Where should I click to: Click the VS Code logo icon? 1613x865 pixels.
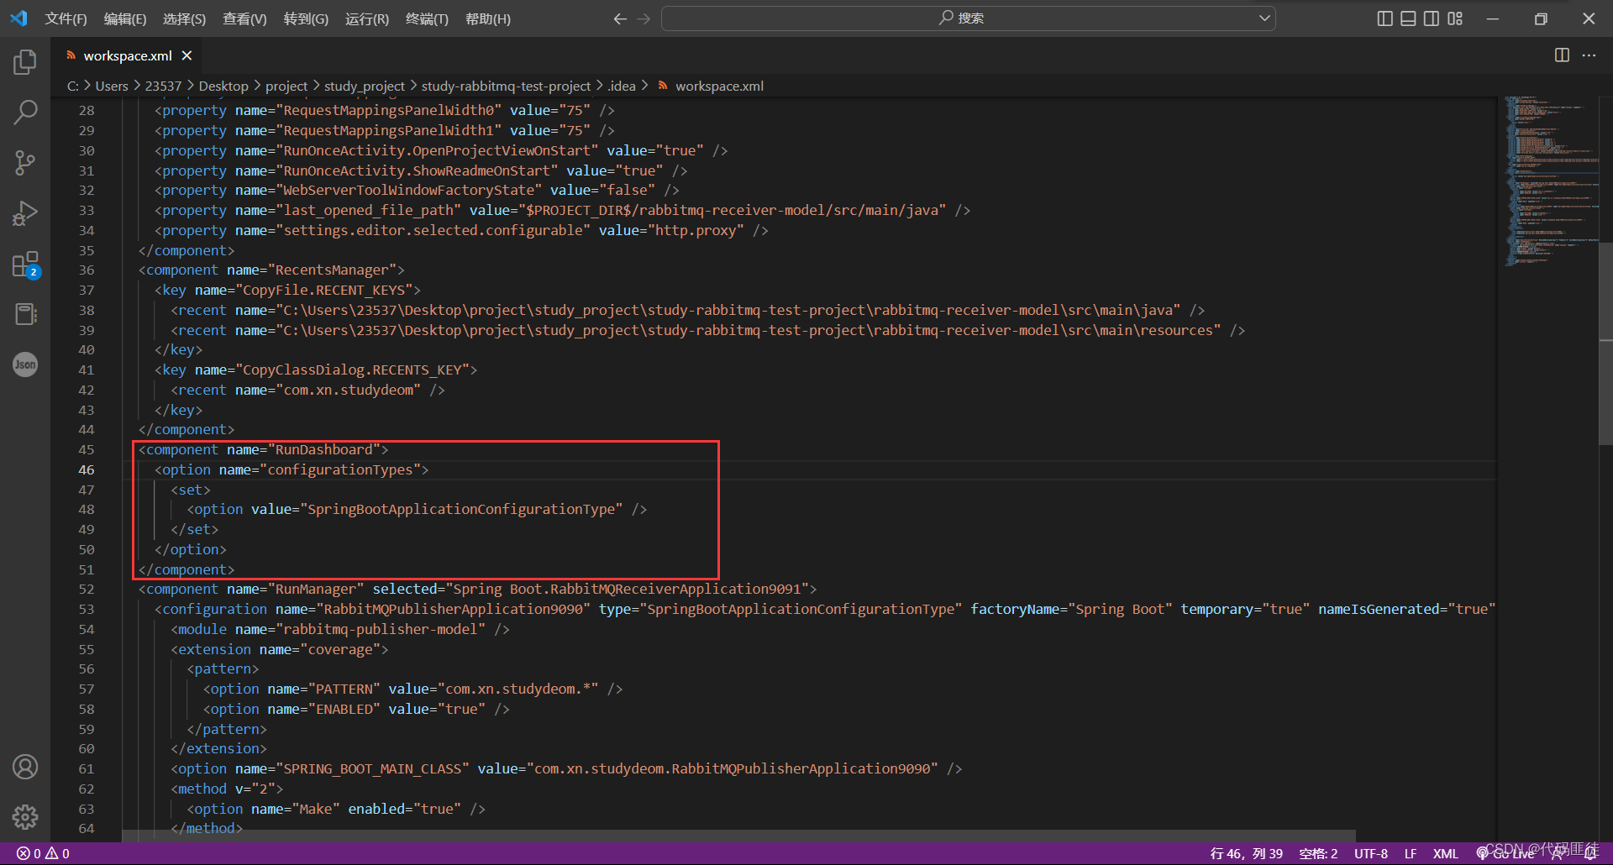click(18, 18)
